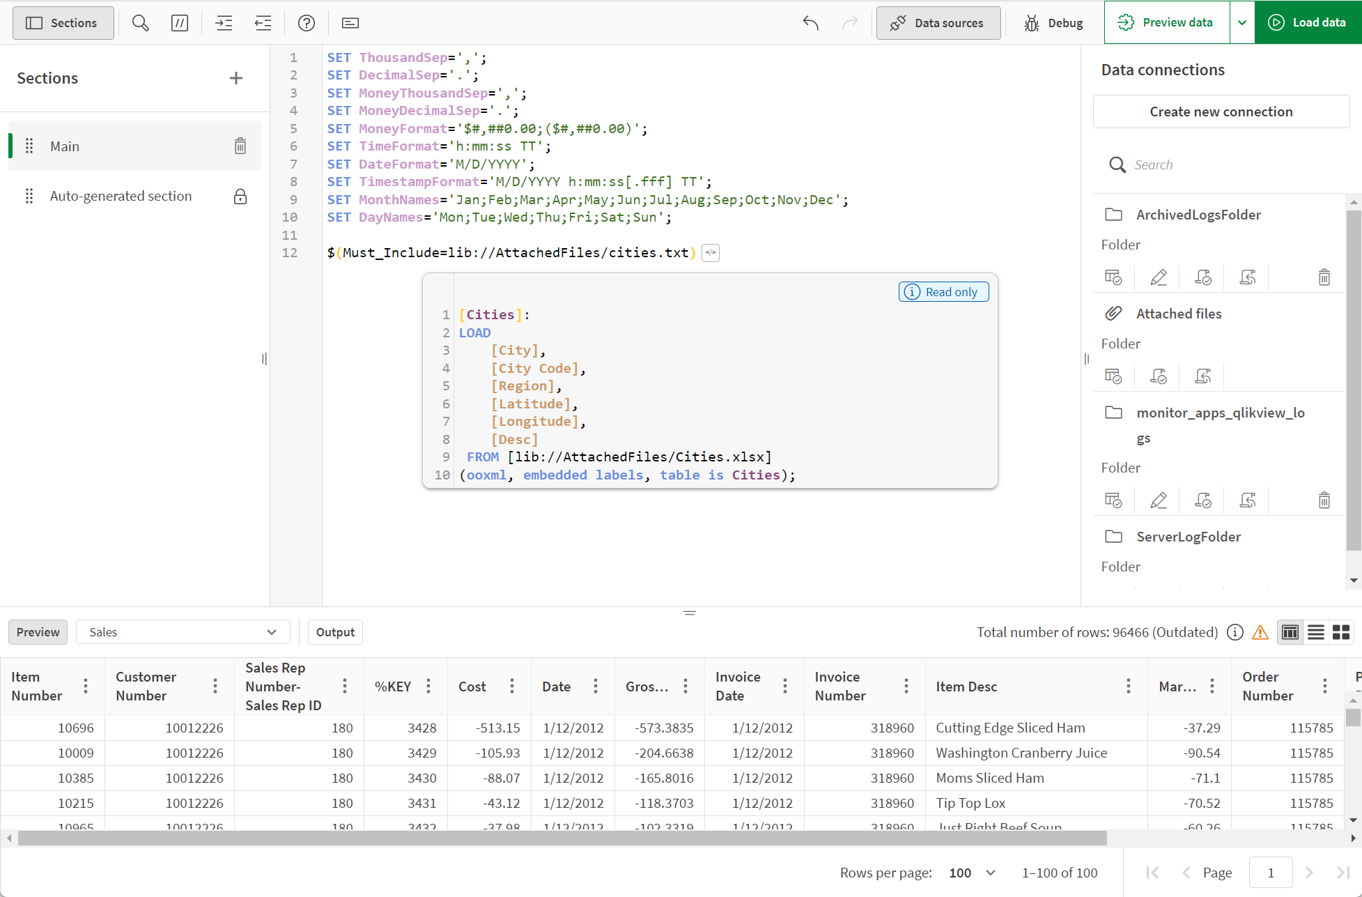The height and width of the screenshot is (897, 1362).
Task: Click the undo arrow icon
Action: click(812, 22)
